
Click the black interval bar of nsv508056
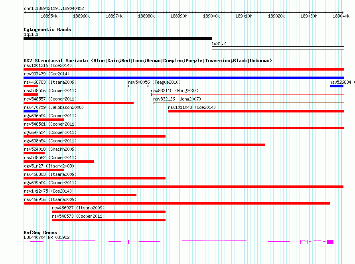pos(138,86)
